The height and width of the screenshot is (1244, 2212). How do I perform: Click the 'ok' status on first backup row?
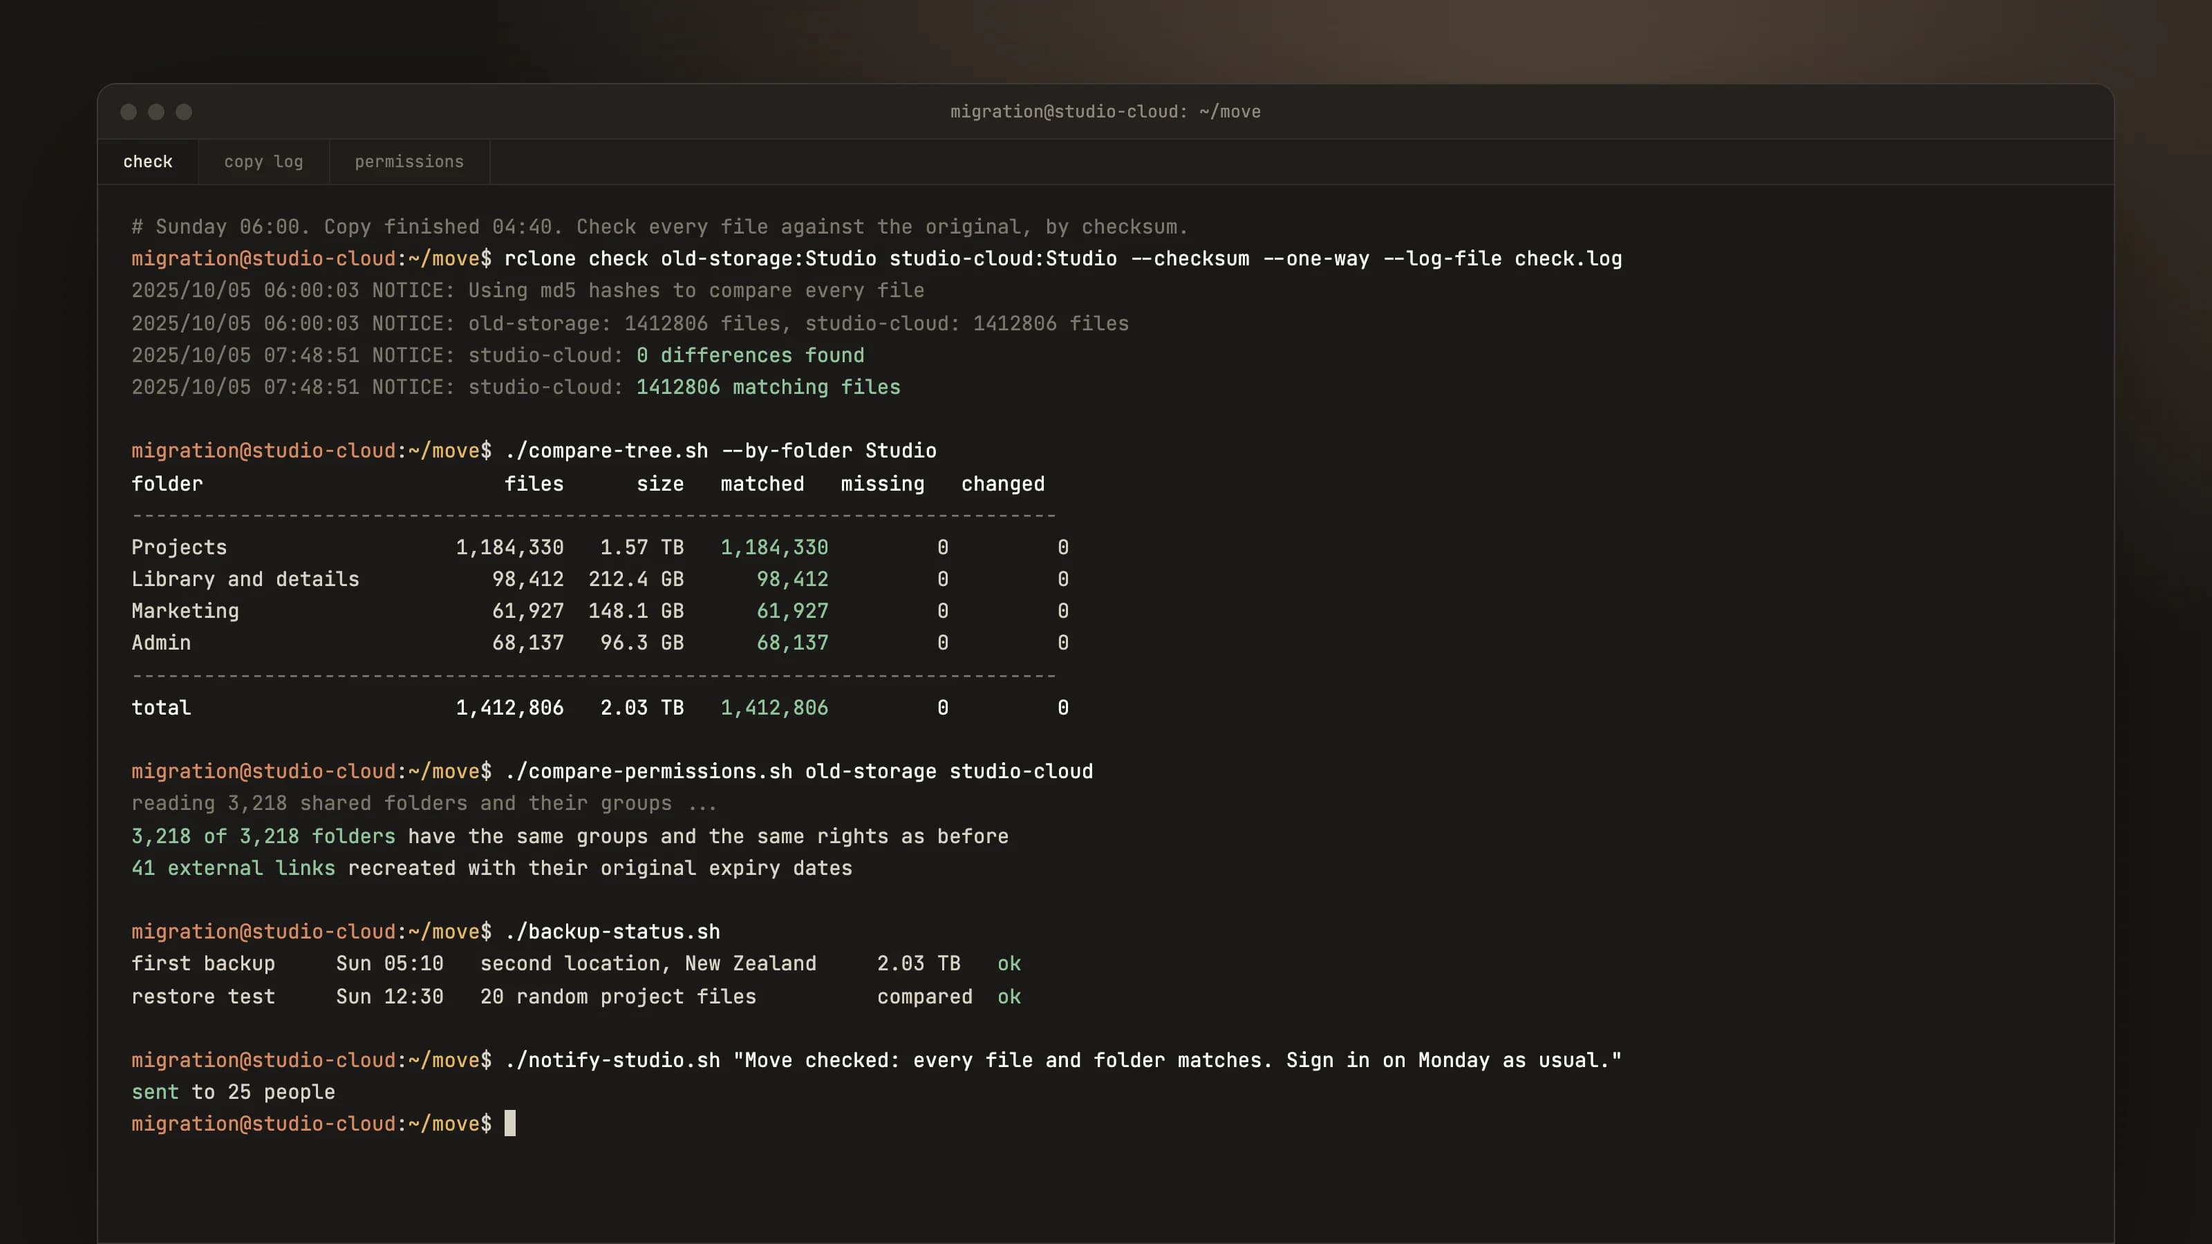point(1009,964)
